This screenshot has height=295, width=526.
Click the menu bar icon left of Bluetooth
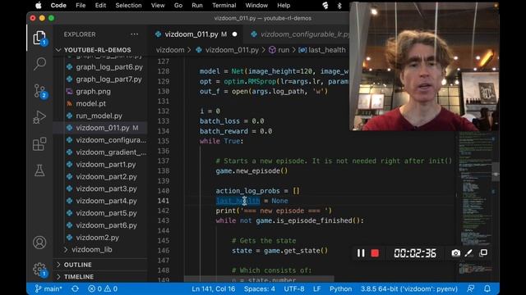point(325,6)
